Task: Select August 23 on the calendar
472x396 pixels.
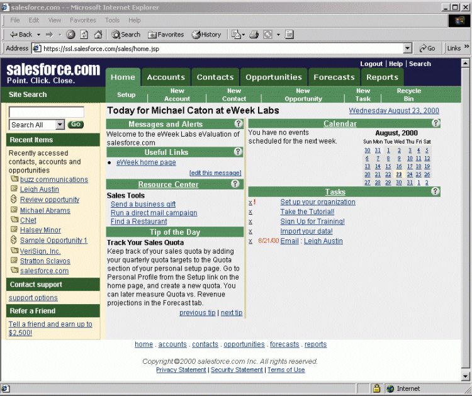Action: [399, 174]
